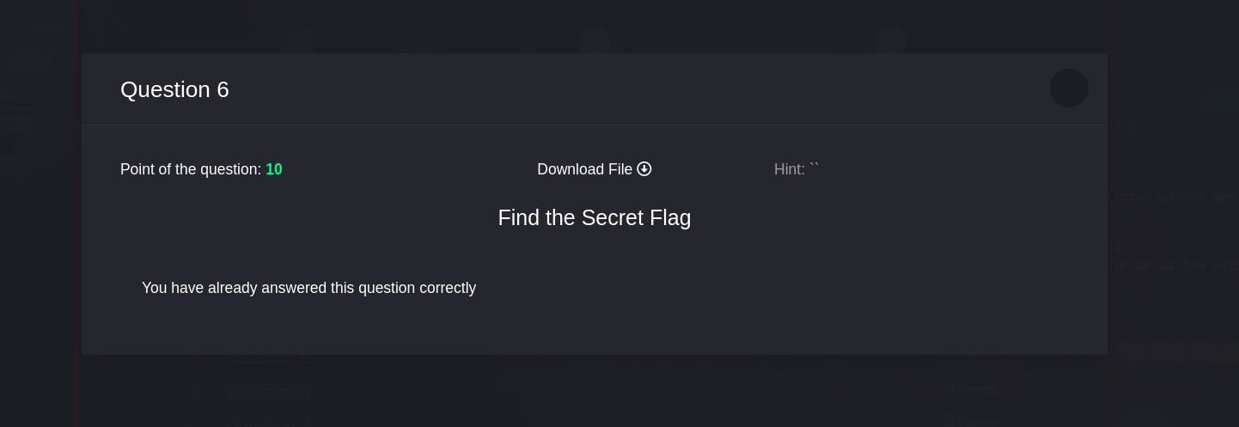Screen dimensions: 1239x427
Task: Click the blurred question entry below Question 8
Action: pyautogui.click(x=269, y=423)
